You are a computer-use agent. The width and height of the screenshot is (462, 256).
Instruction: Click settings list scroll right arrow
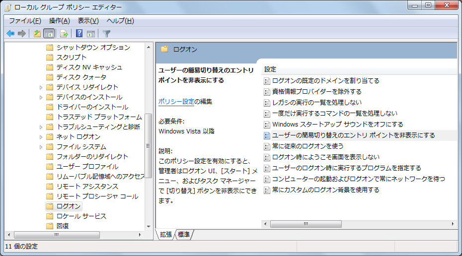453,224
